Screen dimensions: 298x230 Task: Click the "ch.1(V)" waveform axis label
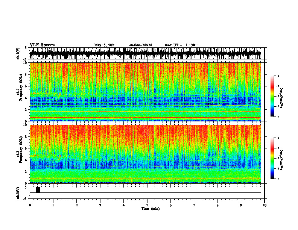[18, 53]
